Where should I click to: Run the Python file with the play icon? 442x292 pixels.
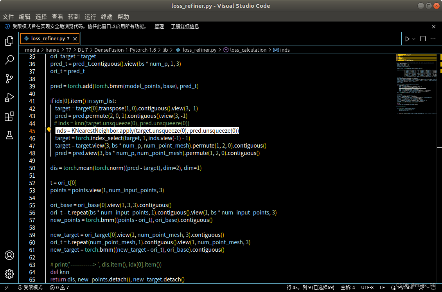pos(407,38)
